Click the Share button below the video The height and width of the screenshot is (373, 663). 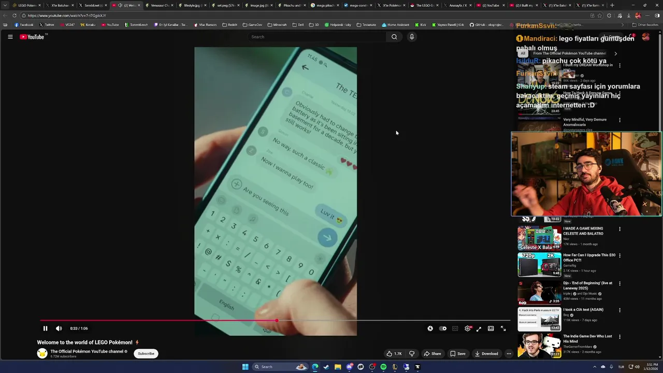[433, 354]
